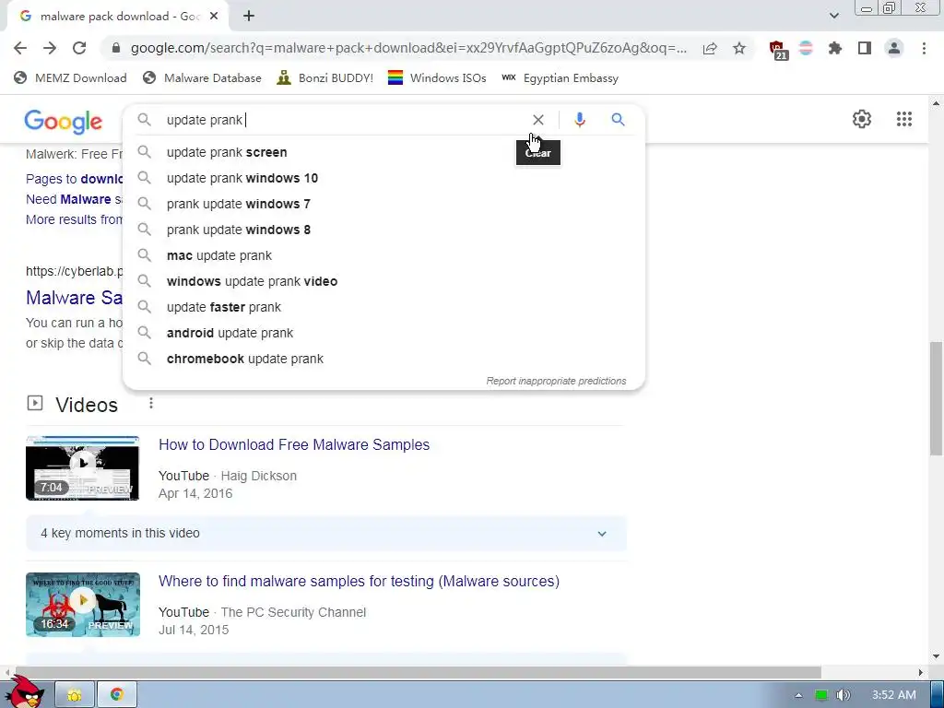Open Where to find malware samples video link

(x=359, y=582)
